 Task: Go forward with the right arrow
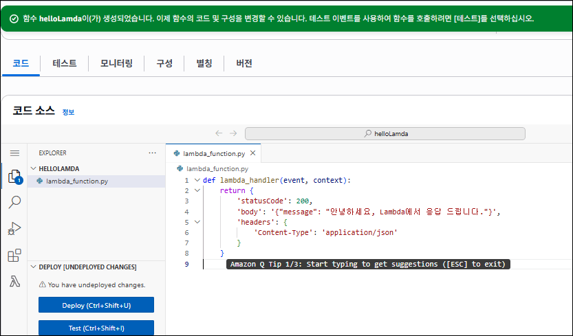click(233, 133)
